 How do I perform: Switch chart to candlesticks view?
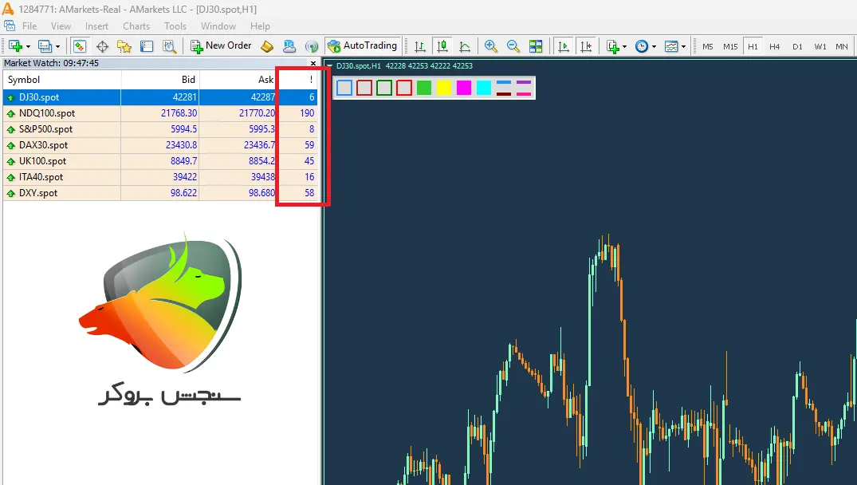[x=442, y=46]
